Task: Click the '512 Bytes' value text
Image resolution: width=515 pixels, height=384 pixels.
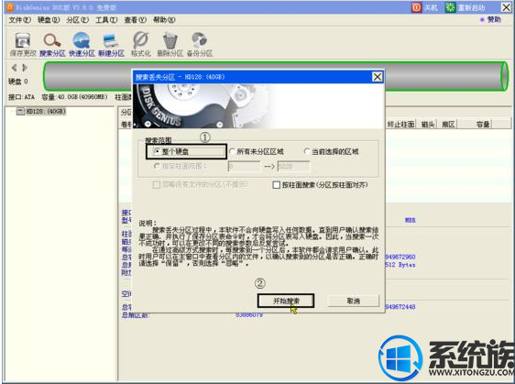Action: [x=400, y=265]
